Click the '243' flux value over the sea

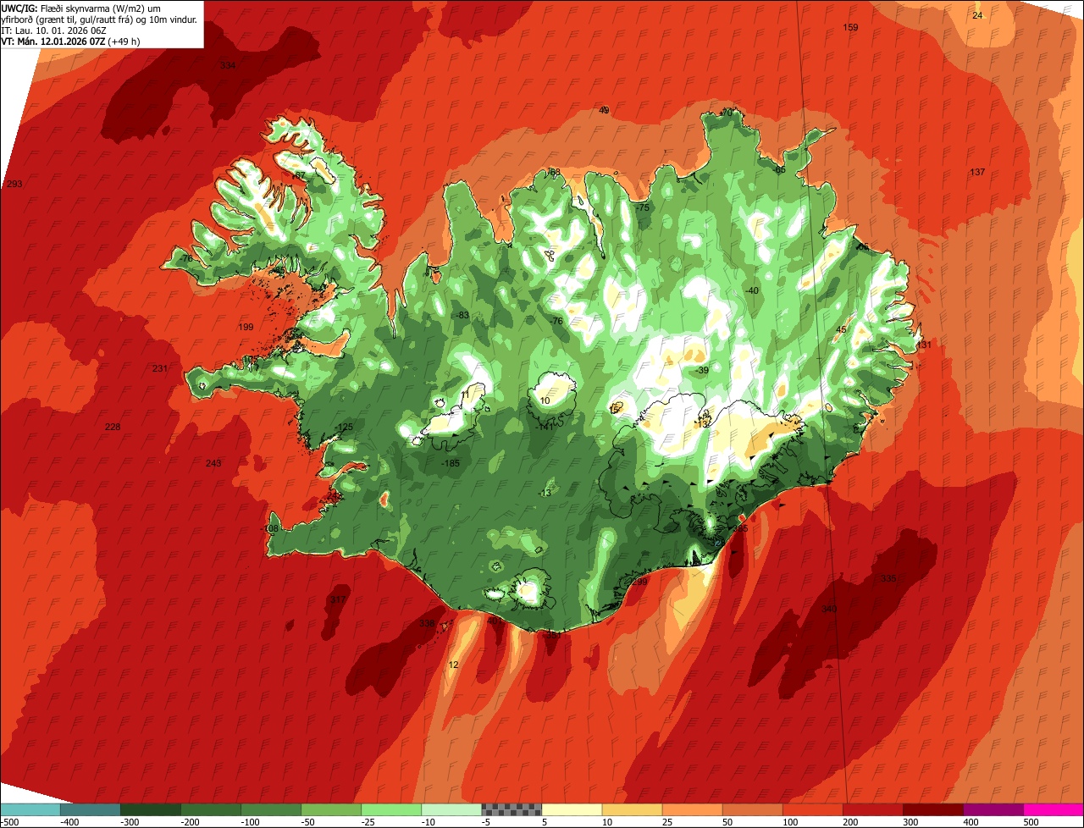tap(213, 463)
